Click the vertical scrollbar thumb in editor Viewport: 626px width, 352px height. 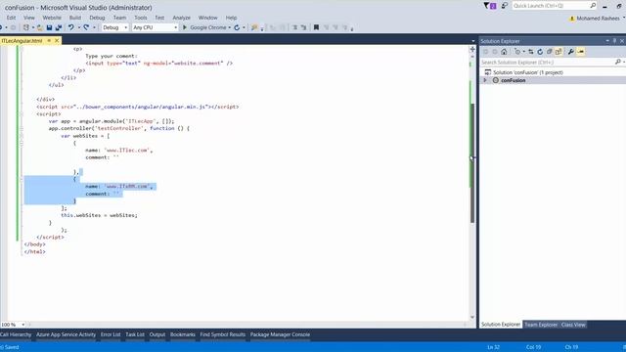coord(472,163)
